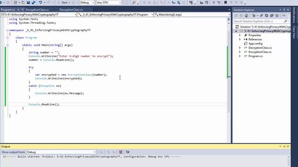The image size is (298, 167).
Task: Click the Solution Explorer Home icon
Action: pyautogui.click(x=246, y=16)
